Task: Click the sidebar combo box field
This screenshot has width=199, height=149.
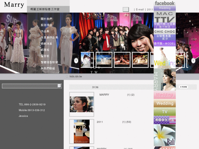Action: click(x=32, y=86)
